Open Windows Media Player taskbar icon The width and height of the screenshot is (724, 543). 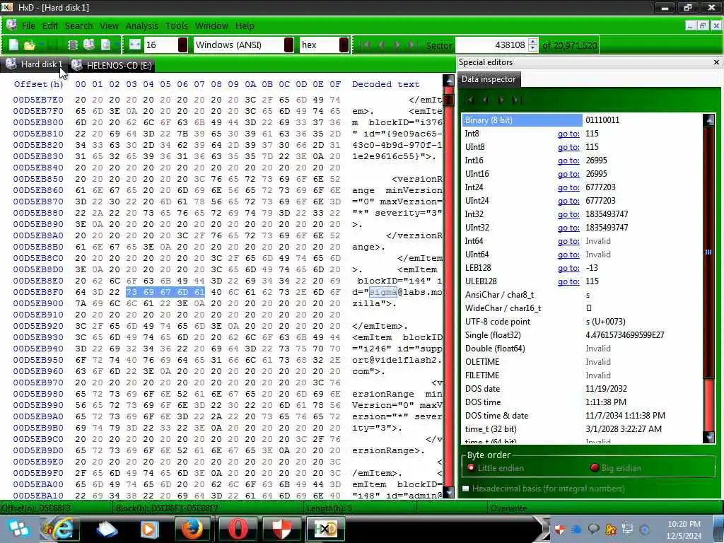coord(148,529)
